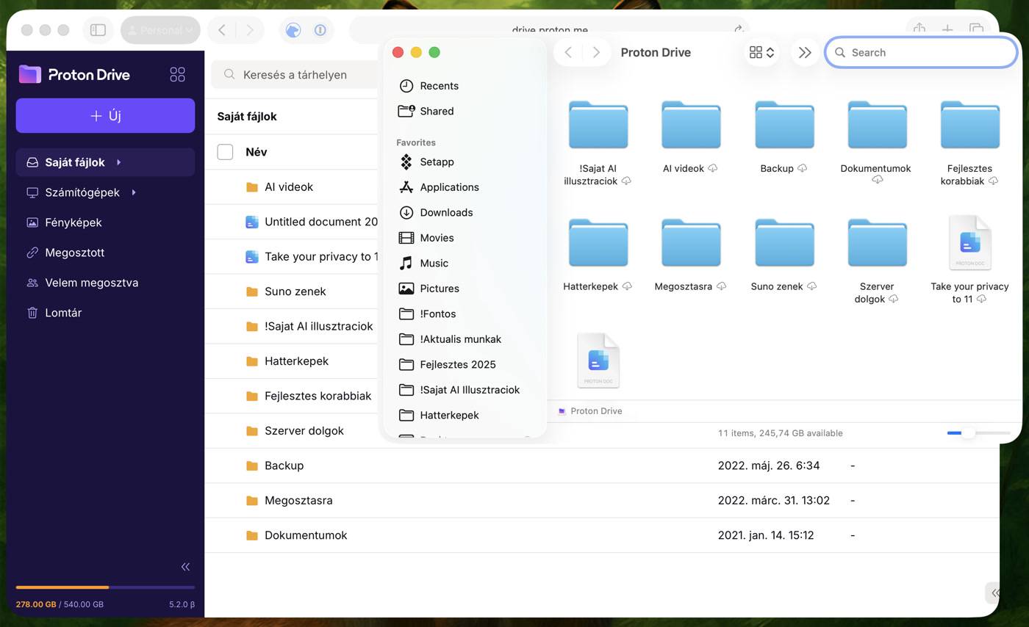This screenshot has height=627, width=1029.
Task: Select the Megosztasra row in the web list
Action: (x=601, y=501)
